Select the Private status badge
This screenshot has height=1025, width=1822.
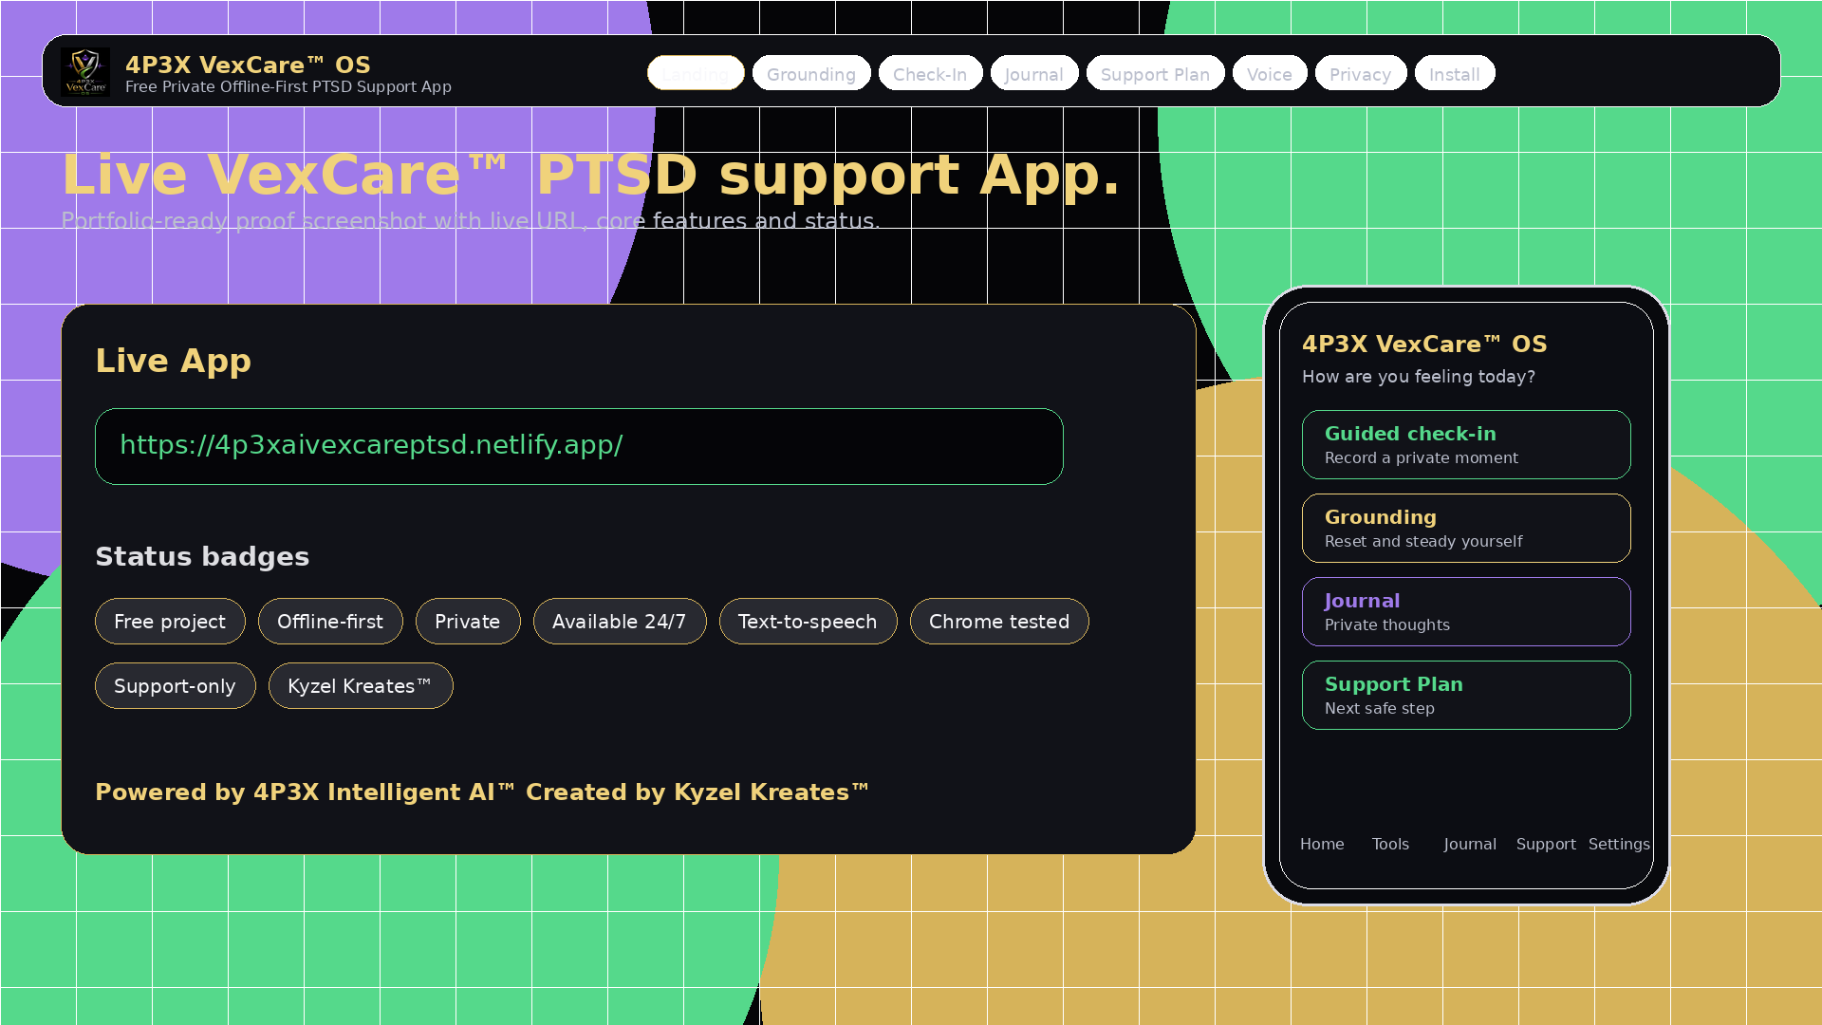(468, 621)
